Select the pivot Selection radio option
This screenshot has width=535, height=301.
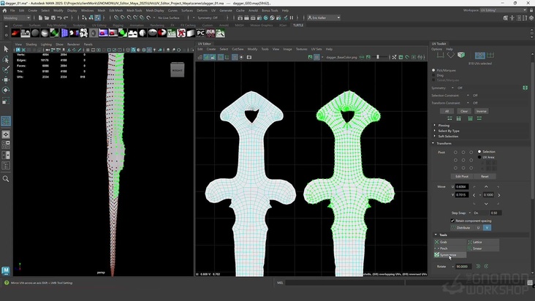coord(479,152)
